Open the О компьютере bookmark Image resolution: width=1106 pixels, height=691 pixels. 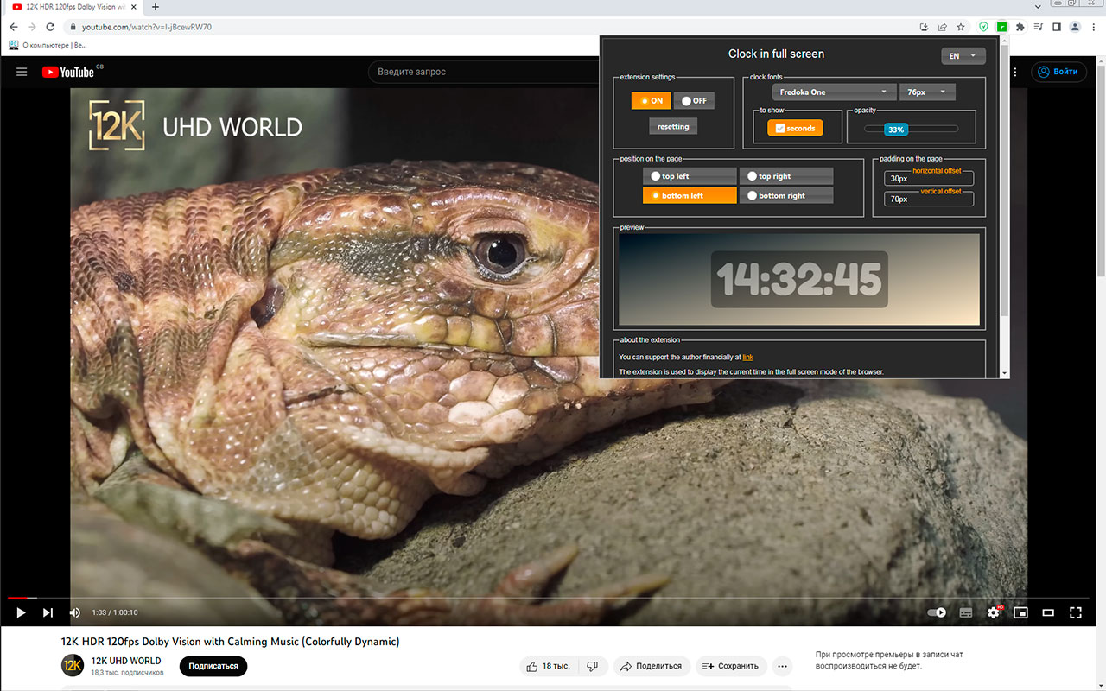point(48,45)
